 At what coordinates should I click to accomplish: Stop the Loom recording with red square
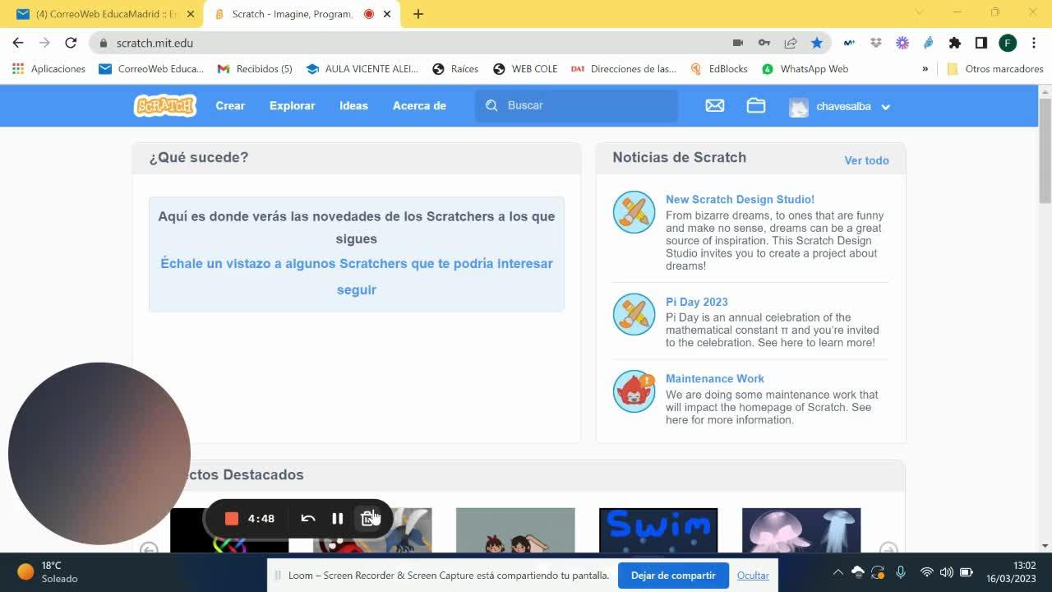click(x=232, y=518)
